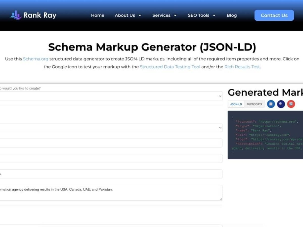Click the dark blue magnifier test icon
Screen dimensions: 303x227
(x=281, y=104)
